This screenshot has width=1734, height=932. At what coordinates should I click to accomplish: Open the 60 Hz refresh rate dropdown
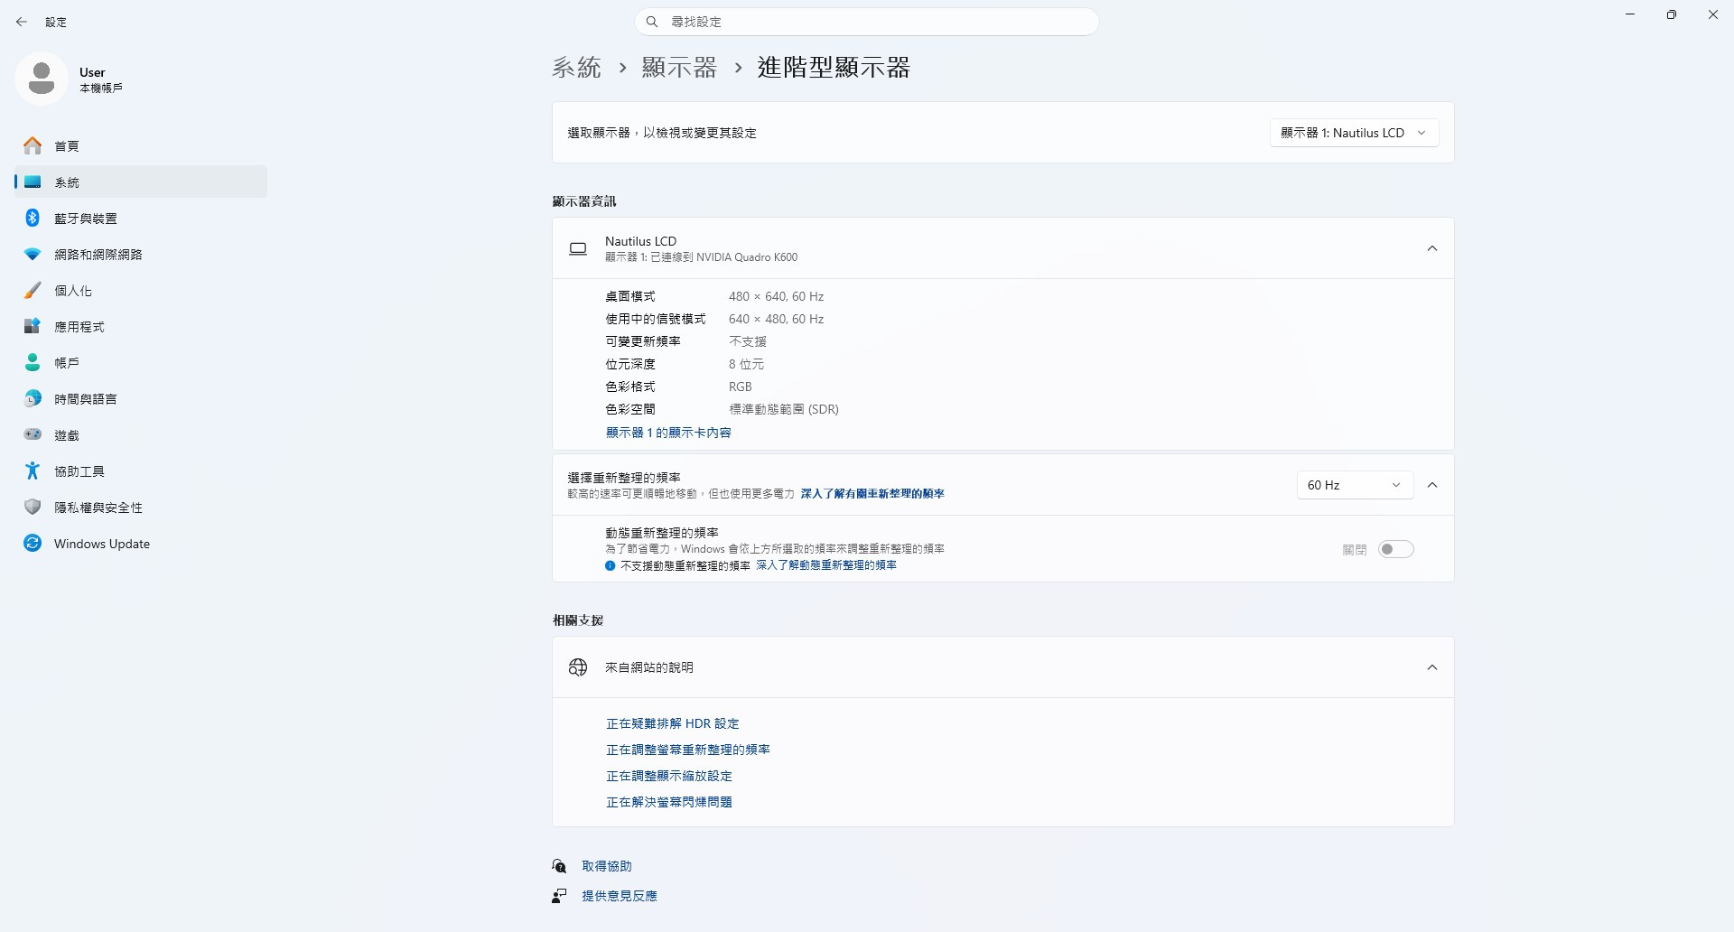tap(1355, 485)
